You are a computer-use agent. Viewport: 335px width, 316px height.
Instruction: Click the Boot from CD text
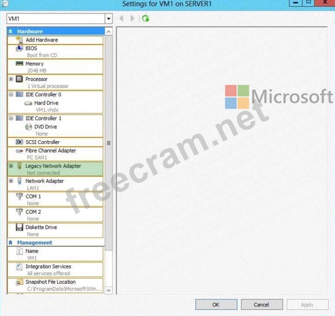(42, 55)
